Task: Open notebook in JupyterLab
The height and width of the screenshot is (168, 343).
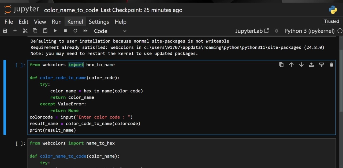Action: point(252,31)
